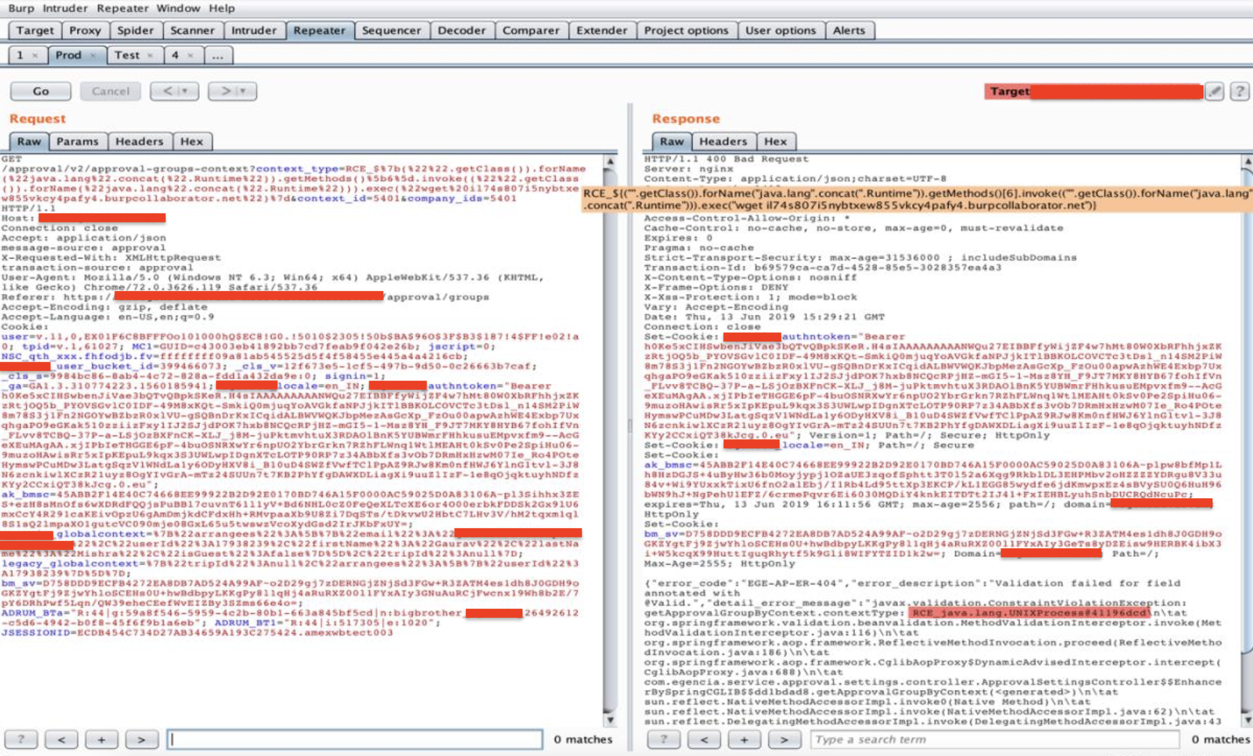Close repeater sub-tab 4
Viewport: 1253px width, 756px height.
coord(190,56)
